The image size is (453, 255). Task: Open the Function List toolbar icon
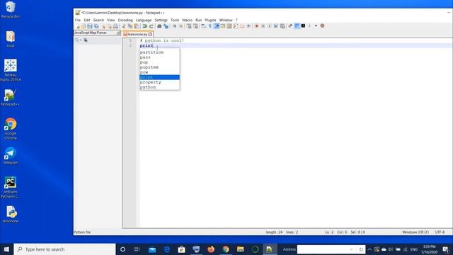click(x=236, y=26)
